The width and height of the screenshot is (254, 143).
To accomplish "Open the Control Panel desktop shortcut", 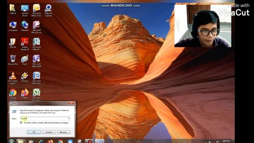I will point(25,10).
